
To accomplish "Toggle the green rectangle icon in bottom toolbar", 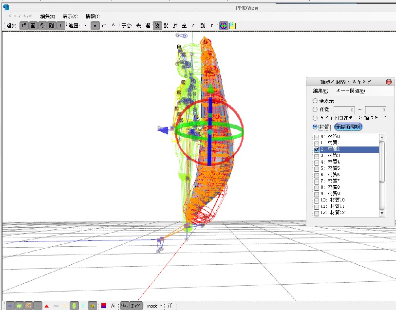I will point(74,306).
